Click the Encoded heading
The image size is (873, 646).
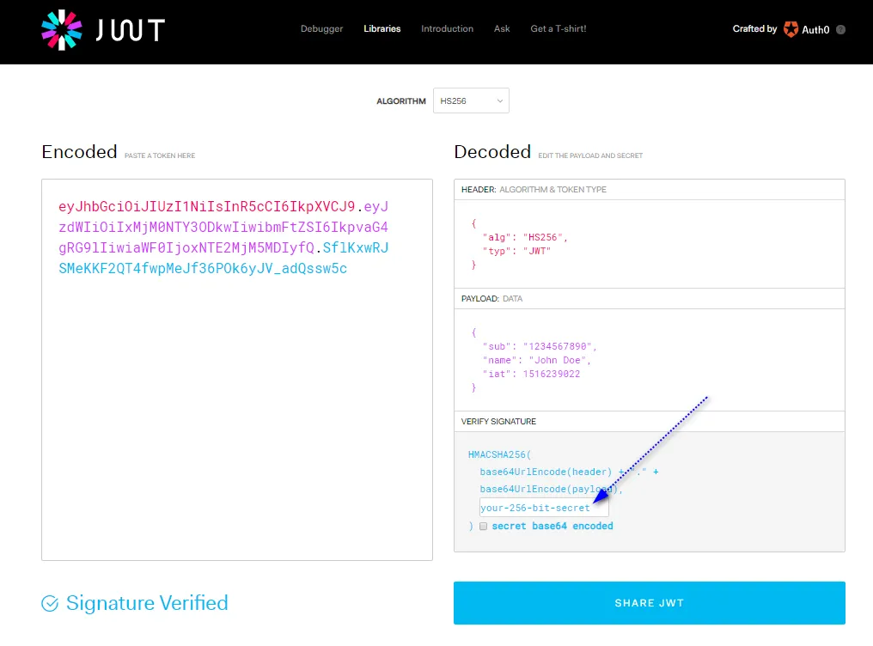[79, 152]
